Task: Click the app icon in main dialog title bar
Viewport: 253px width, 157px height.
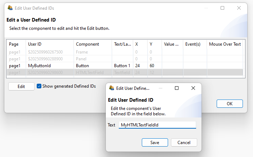Action: tap(10, 8)
